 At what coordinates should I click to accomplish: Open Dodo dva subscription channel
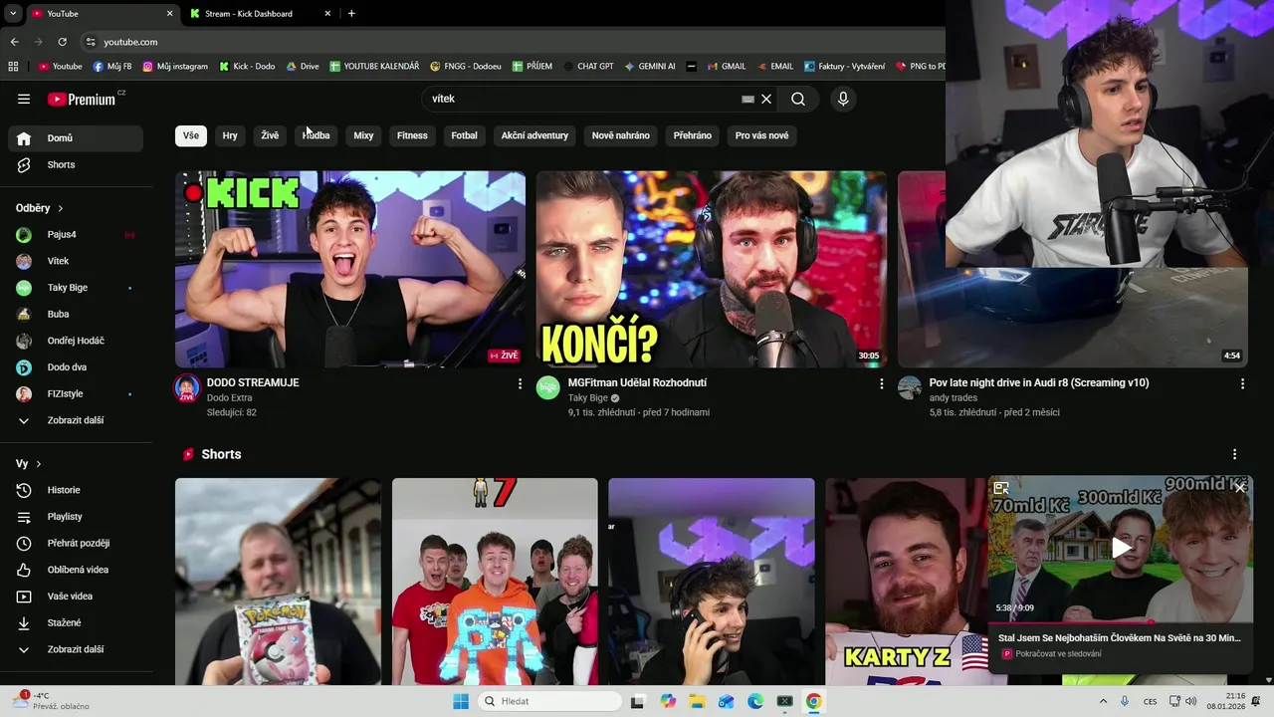(x=76, y=367)
